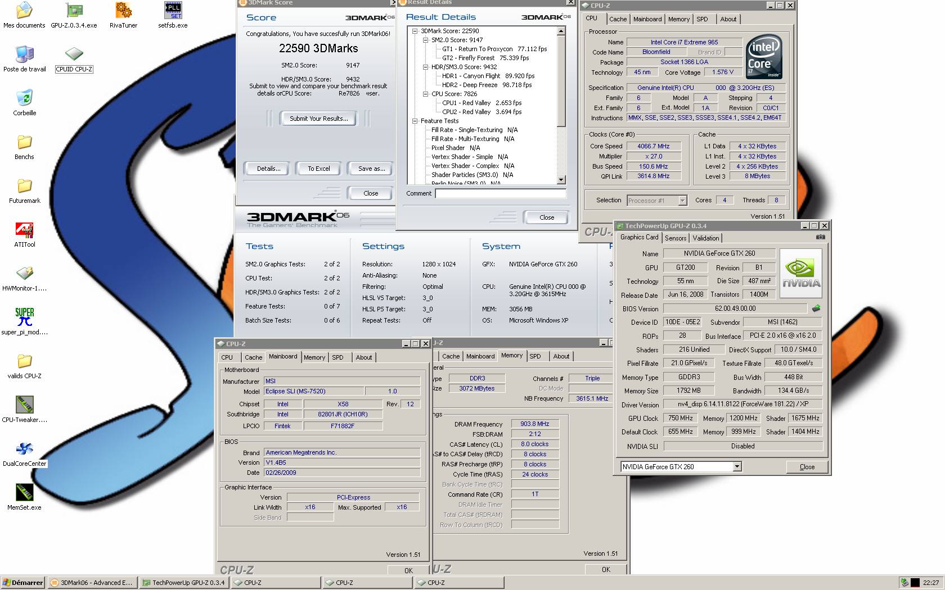Screen dimensions: 945x590
Task: Open the Sensors tab in GPU-Z
Action: [676, 238]
